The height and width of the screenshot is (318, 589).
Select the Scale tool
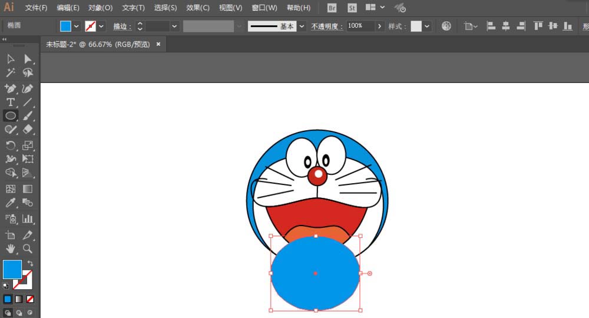[x=28, y=145]
